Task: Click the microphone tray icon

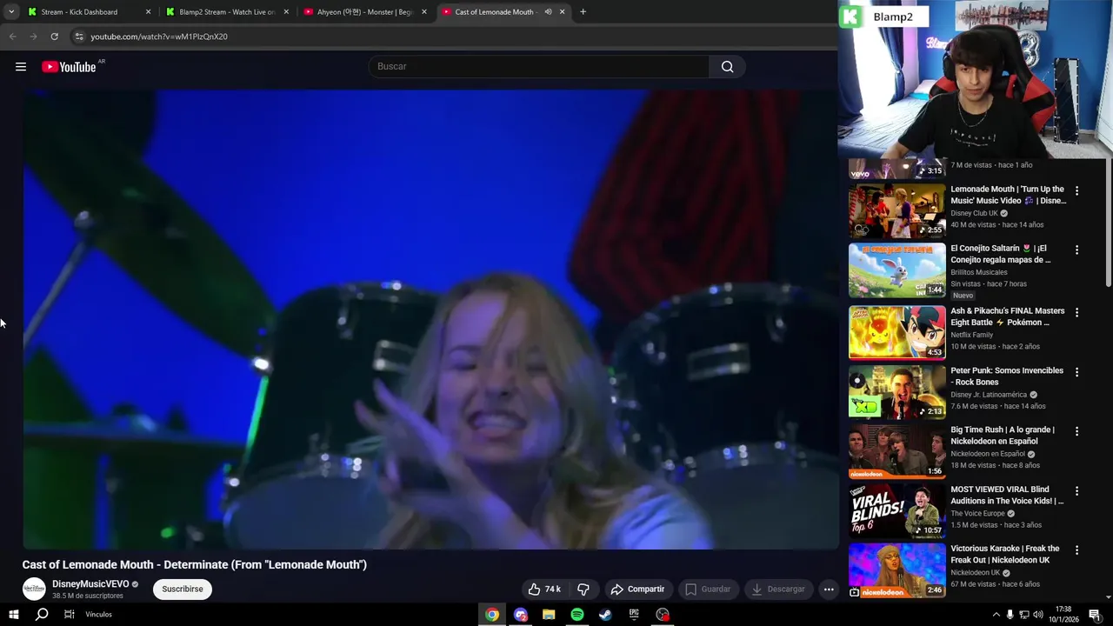Action: point(1010,615)
